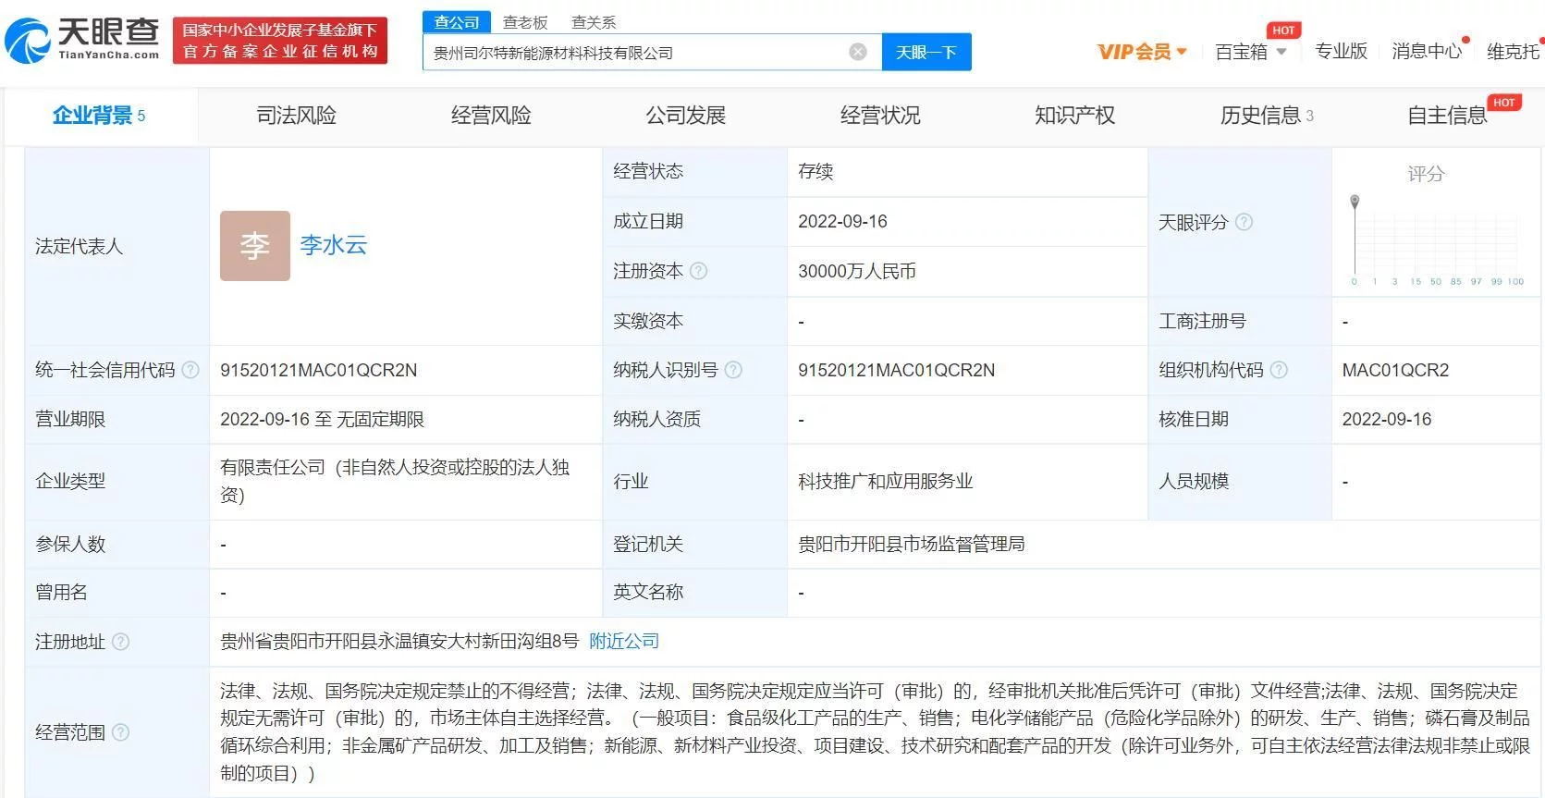Open help icon next to 统一社会信用代码
Viewport: 1545px width, 798px height.
[190, 370]
